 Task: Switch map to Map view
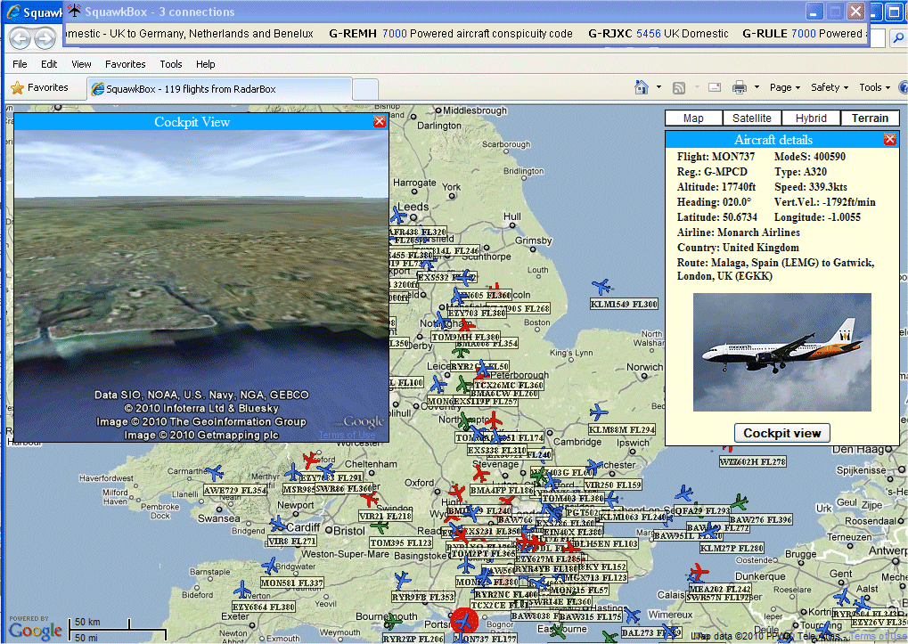point(694,118)
